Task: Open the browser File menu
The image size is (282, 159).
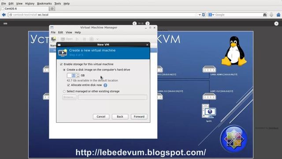Action: pos(4,4)
